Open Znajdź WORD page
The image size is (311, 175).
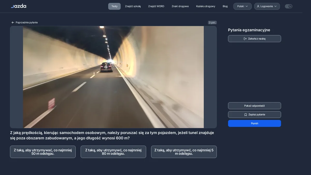click(x=156, y=6)
